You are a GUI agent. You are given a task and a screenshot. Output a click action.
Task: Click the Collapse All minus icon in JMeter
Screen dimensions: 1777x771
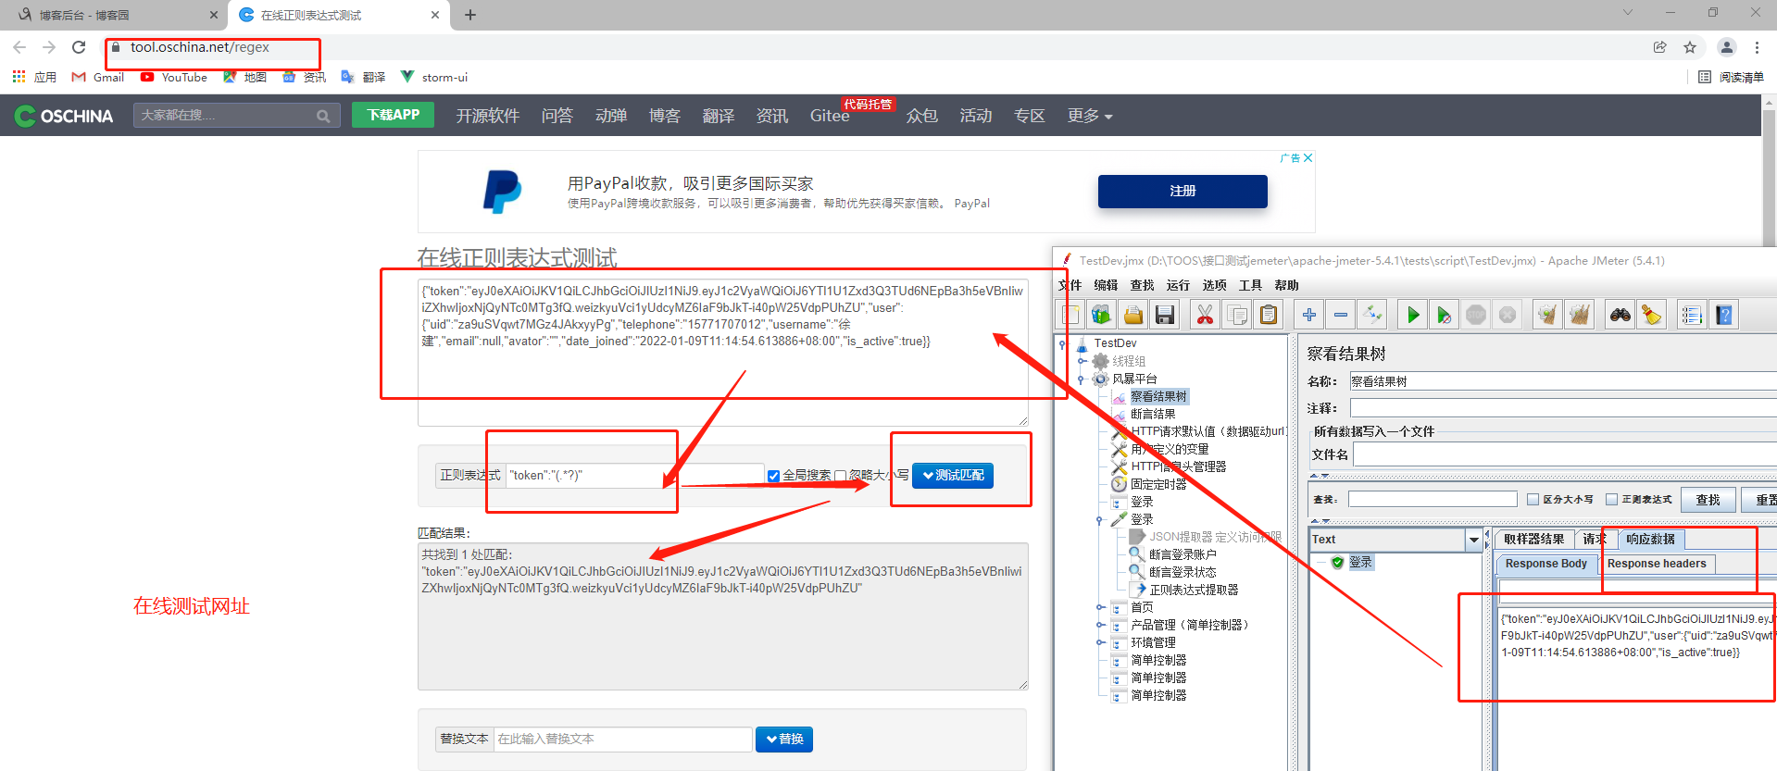tap(1340, 315)
